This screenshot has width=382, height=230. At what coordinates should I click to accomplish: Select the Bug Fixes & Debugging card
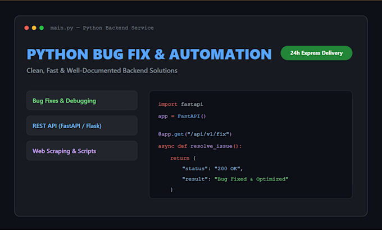pos(82,101)
